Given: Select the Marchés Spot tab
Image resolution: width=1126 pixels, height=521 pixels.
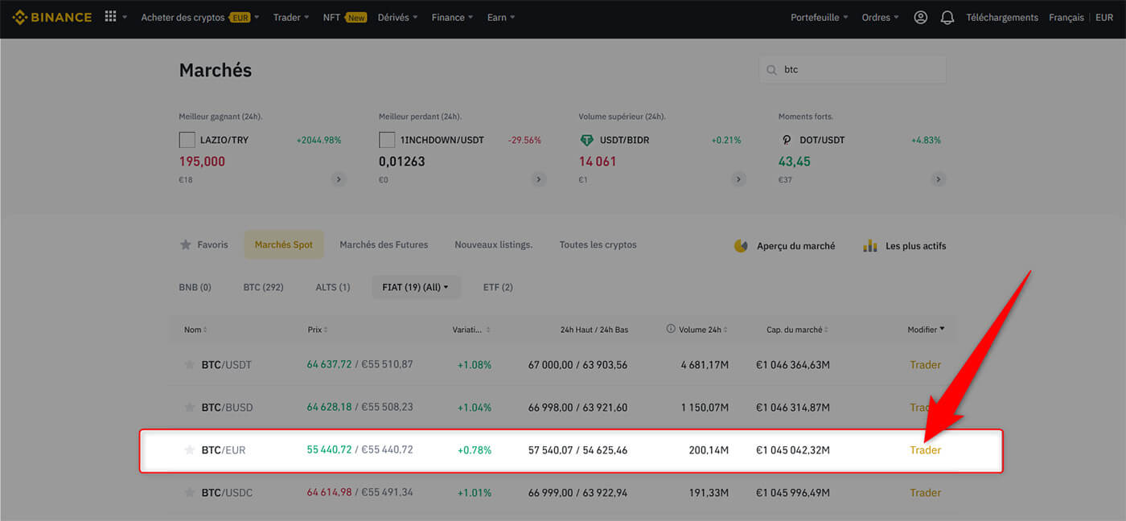Looking at the screenshot, I should point(284,244).
